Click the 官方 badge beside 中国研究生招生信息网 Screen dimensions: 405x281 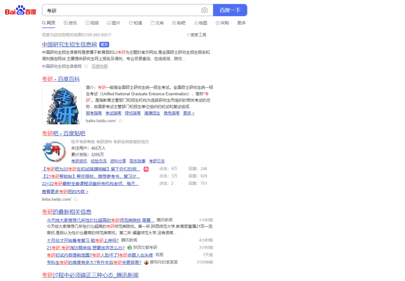(x=104, y=45)
